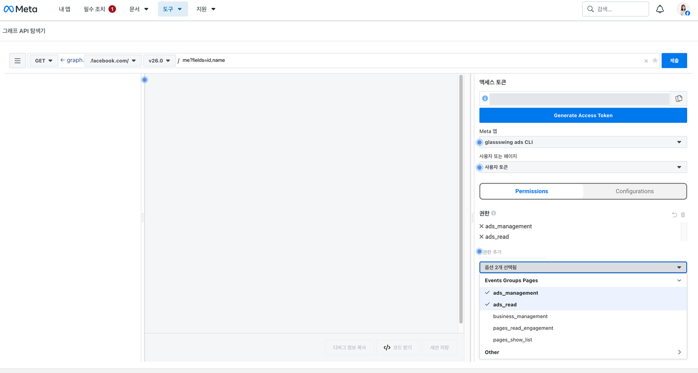The height and width of the screenshot is (373, 698).
Task: Go to 내 앱
Action: [65, 9]
